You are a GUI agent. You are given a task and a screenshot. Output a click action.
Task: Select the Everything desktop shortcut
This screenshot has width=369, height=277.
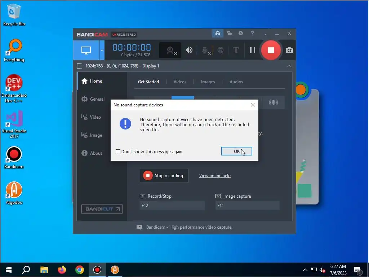pyautogui.click(x=14, y=50)
